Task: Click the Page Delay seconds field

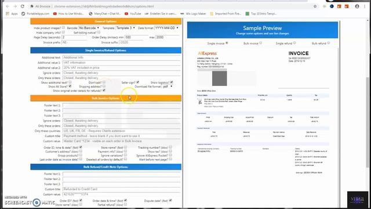Action: click(74, 37)
